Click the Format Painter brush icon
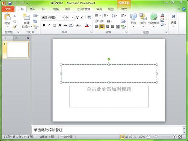Screen dimensions: 188x141 pyautogui.click(x=15, y=27)
